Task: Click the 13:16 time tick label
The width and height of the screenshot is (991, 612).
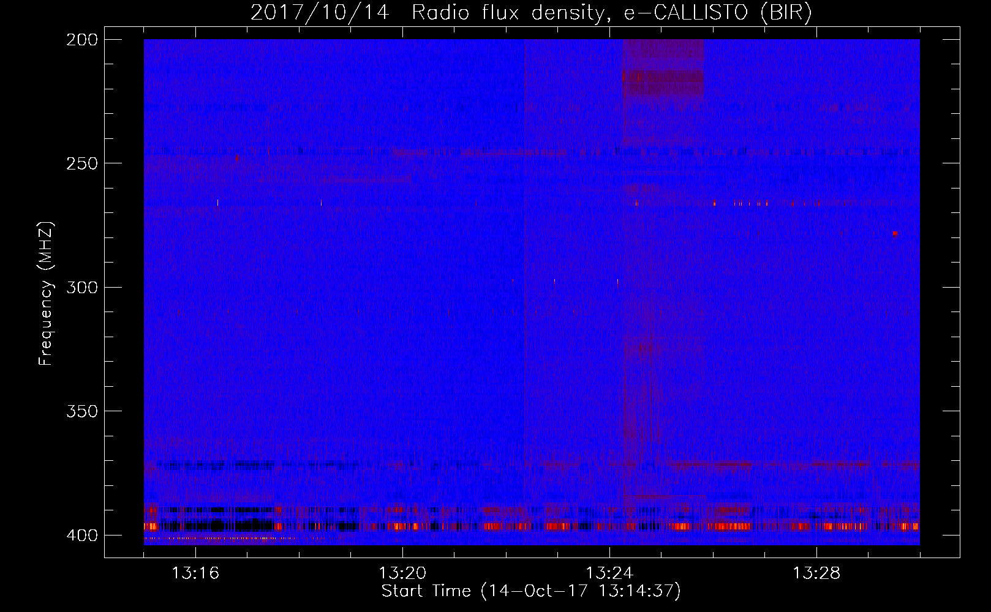Action: [x=195, y=573]
